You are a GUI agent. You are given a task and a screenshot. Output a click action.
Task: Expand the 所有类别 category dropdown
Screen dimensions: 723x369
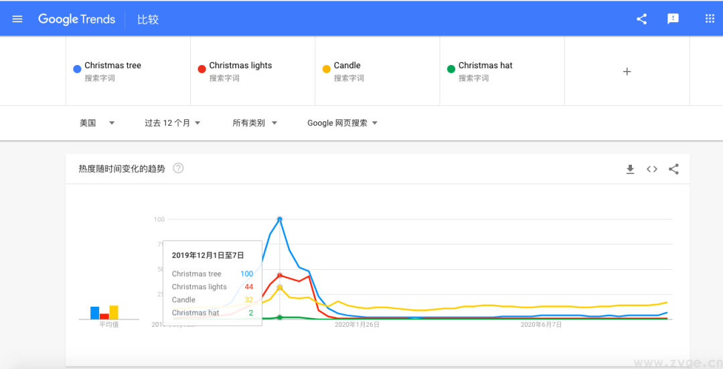[254, 123]
